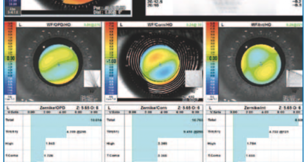The height and width of the screenshot is (162, 308).
Task: Open the inset thumbnail in the WF/Int/HO map
Action: point(294,78)
